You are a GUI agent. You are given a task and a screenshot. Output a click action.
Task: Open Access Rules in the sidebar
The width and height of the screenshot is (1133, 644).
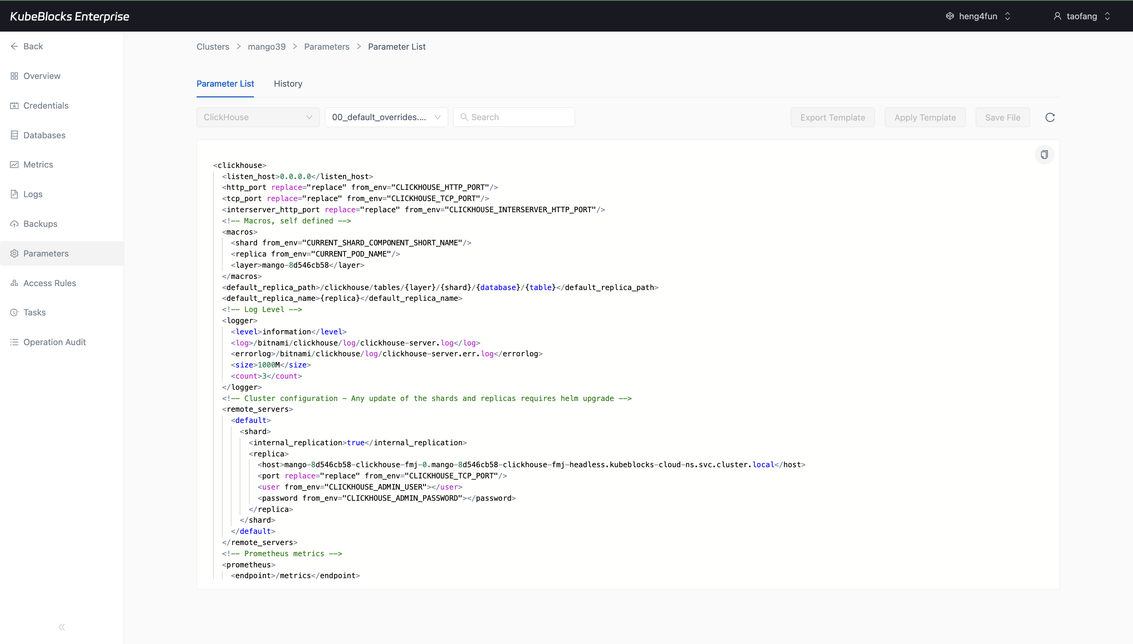62,283
